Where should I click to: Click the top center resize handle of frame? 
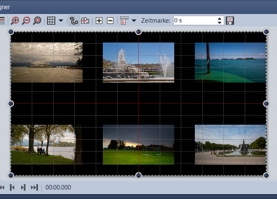click(x=139, y=32)
